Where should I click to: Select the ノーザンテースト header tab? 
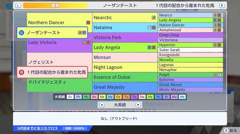coord(120,6)
